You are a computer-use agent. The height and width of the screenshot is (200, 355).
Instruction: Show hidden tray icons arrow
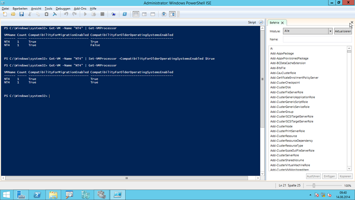pos(310,195)
